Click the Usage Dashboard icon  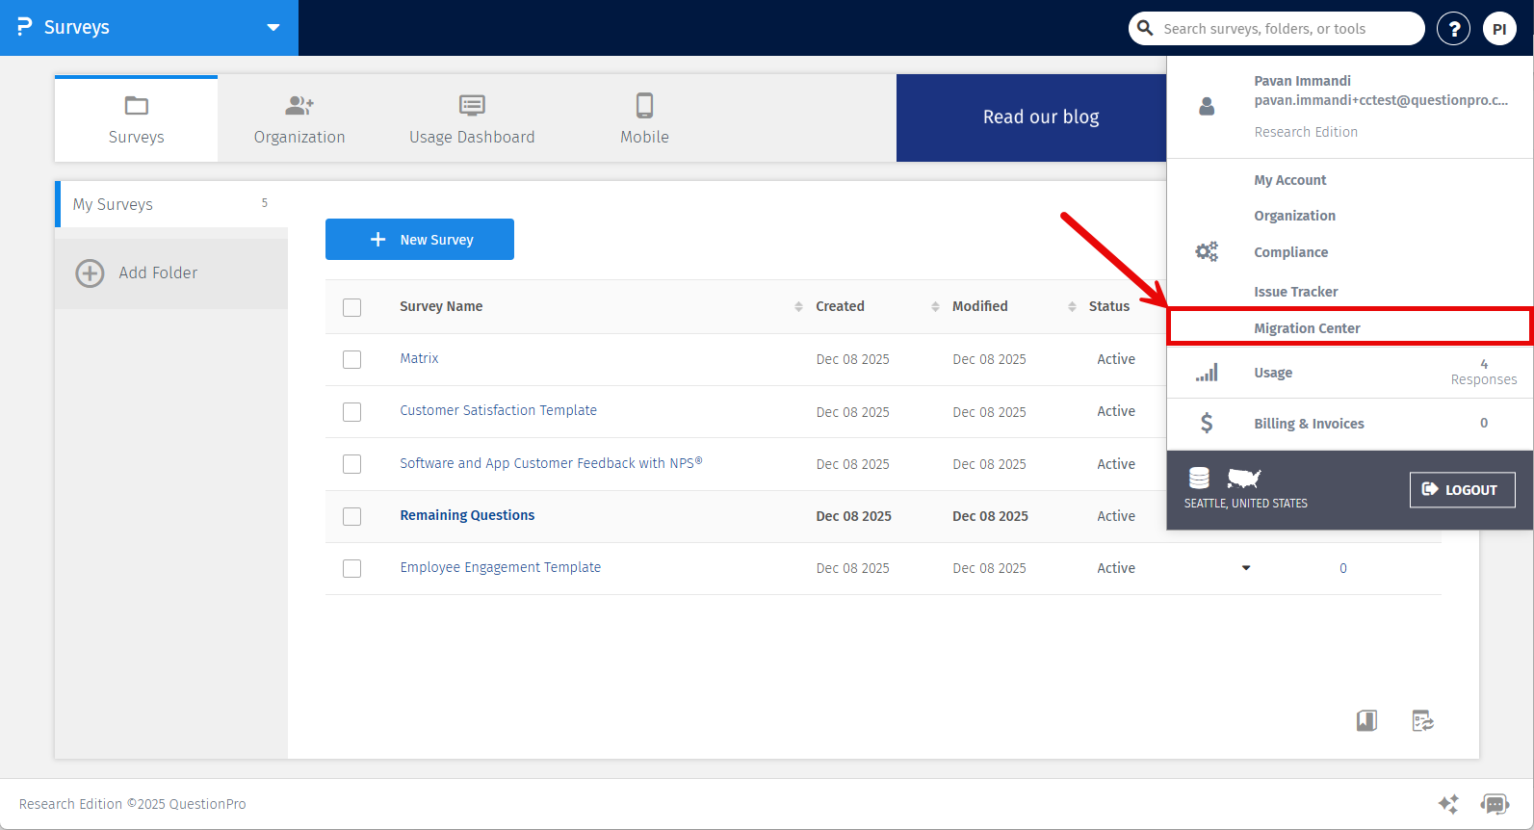coord(472,106)
